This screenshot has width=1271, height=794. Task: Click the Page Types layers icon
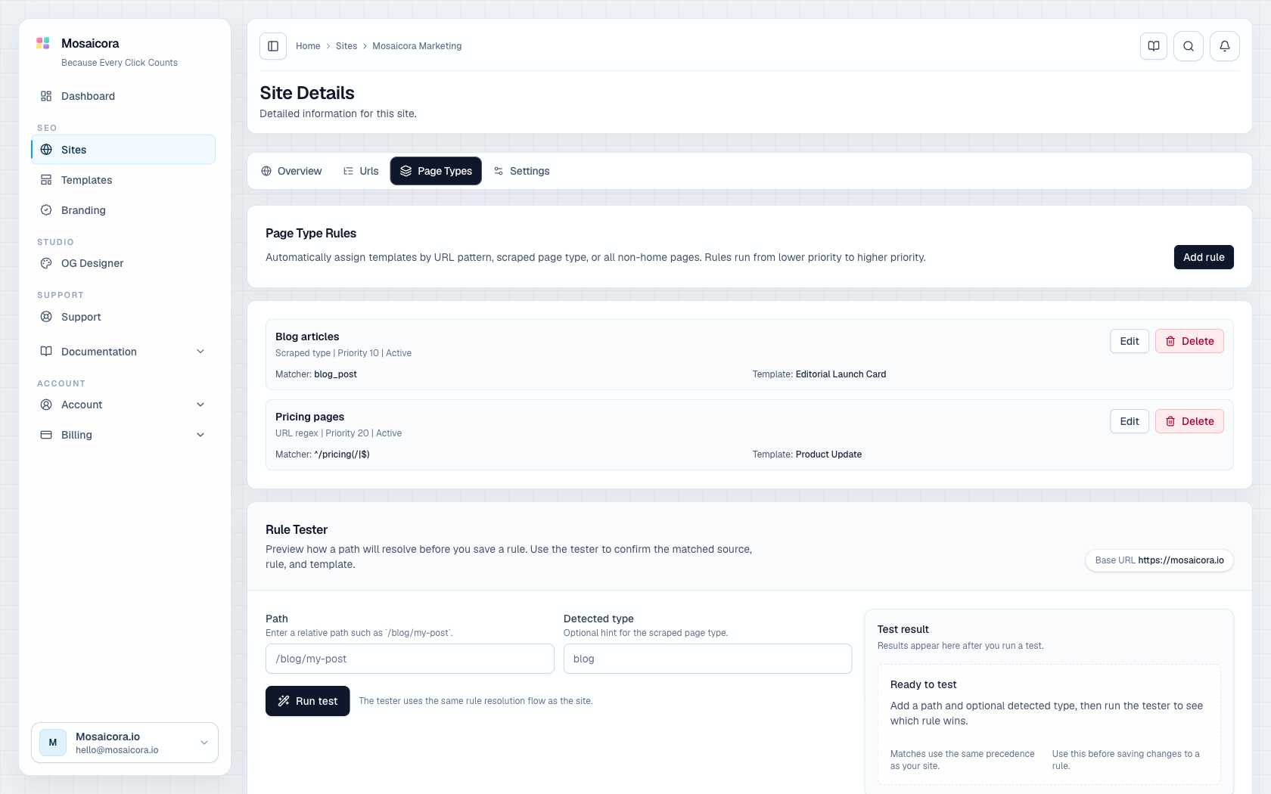[x=406, y=171]
